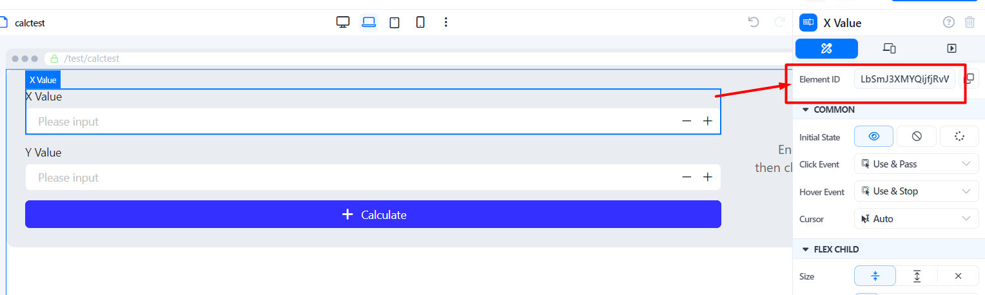This screenshot has width=985, height=295.
Task: Open the three-dot more options menu
Action: pos(445,23)
